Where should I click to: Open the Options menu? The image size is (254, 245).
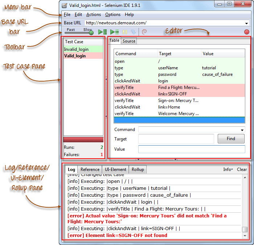tap(113, 15)
